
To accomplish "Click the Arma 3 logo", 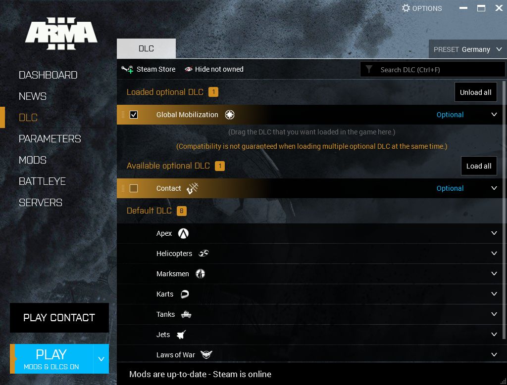I will [x=61, y=34].
